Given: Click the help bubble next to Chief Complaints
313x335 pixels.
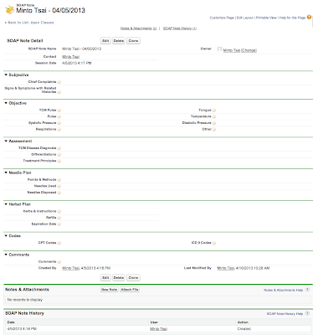Looking at the screenshot, I should point(59,82).
